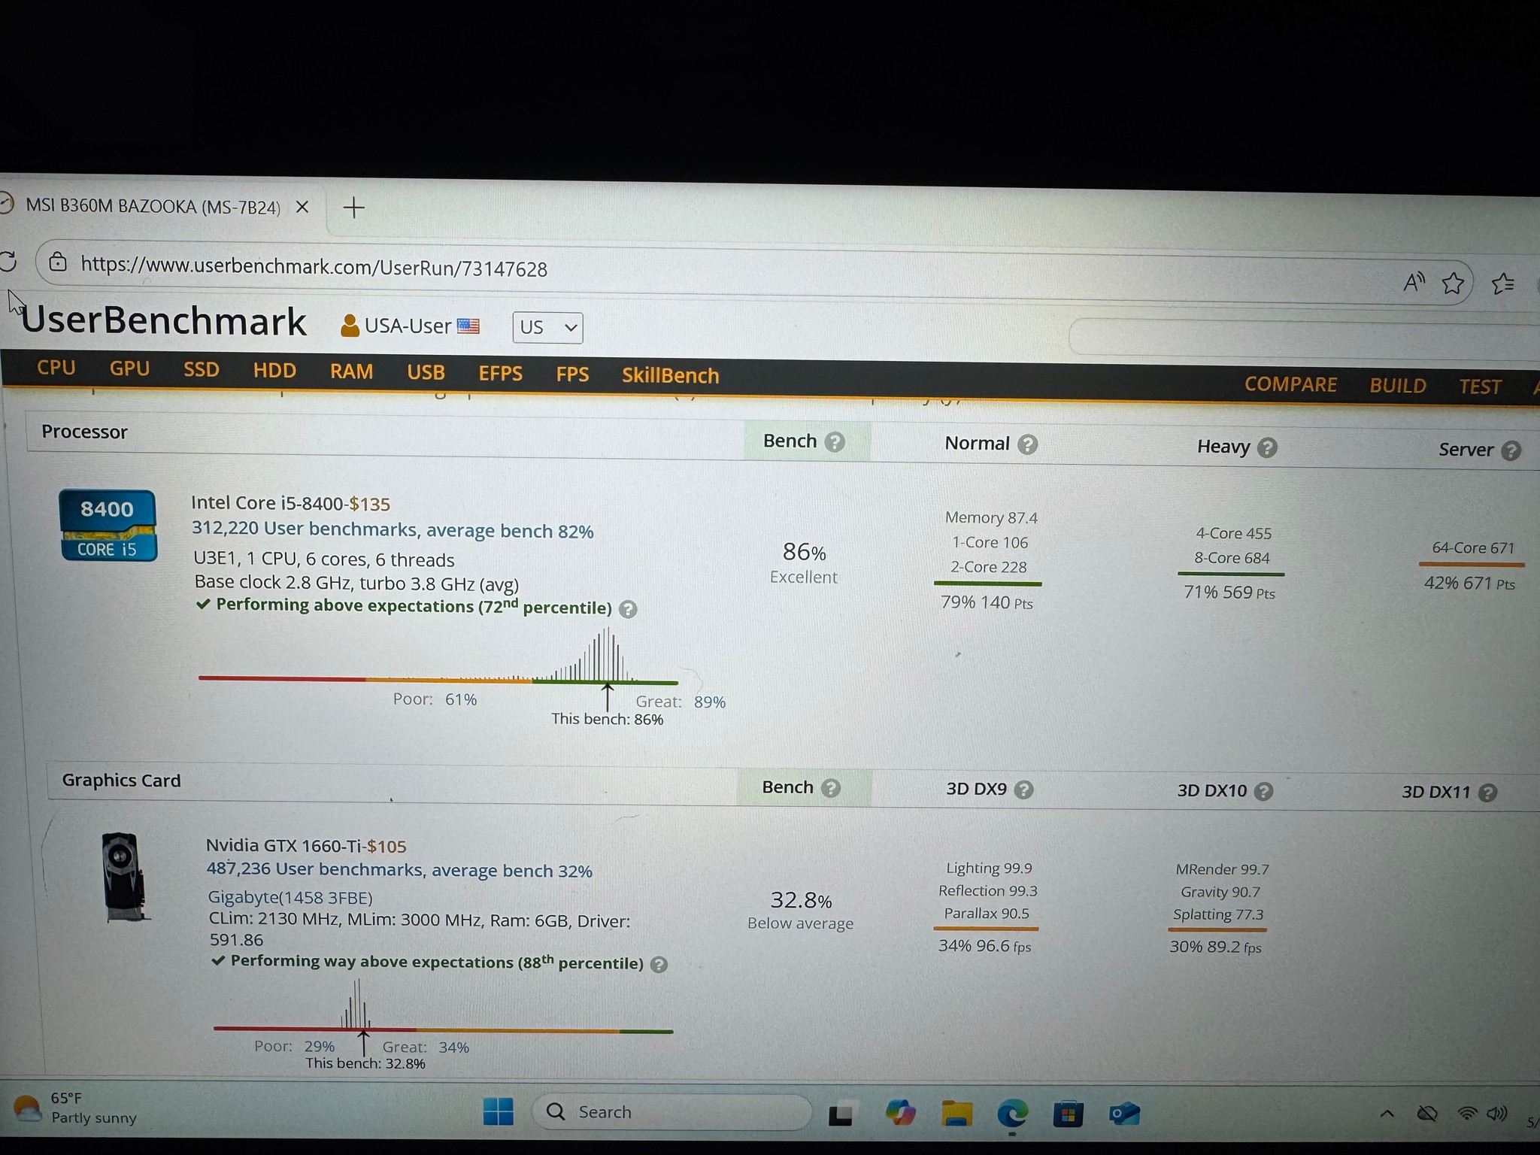Click TEST in the navigation bar
The height and width of the screenshot is (1155, 1540).
pyautogui.click(x=1480, y=387)
